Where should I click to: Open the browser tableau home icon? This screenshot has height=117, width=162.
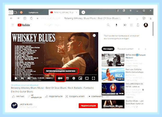11,12
